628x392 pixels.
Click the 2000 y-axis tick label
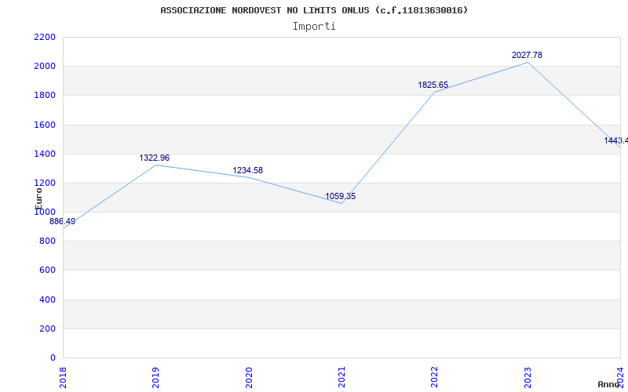(x=45, y=67)
